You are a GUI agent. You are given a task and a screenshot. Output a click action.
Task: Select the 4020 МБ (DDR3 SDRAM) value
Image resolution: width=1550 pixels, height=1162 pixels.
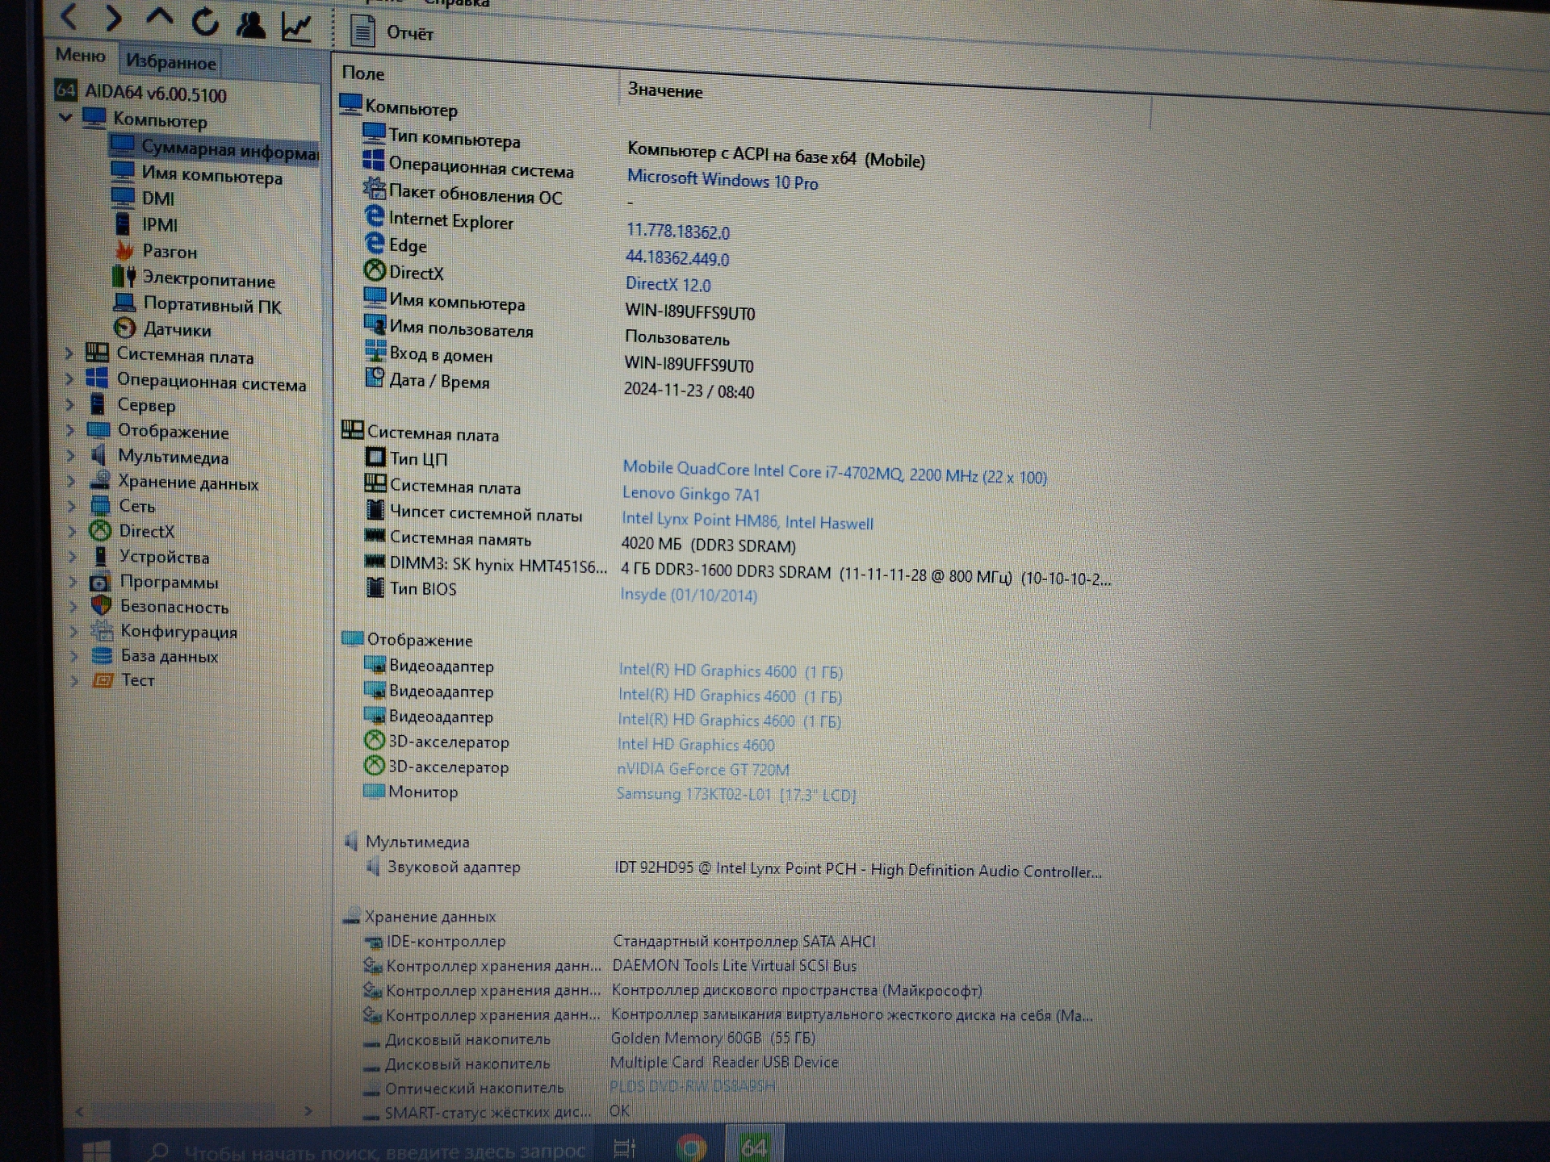[708, 545]
